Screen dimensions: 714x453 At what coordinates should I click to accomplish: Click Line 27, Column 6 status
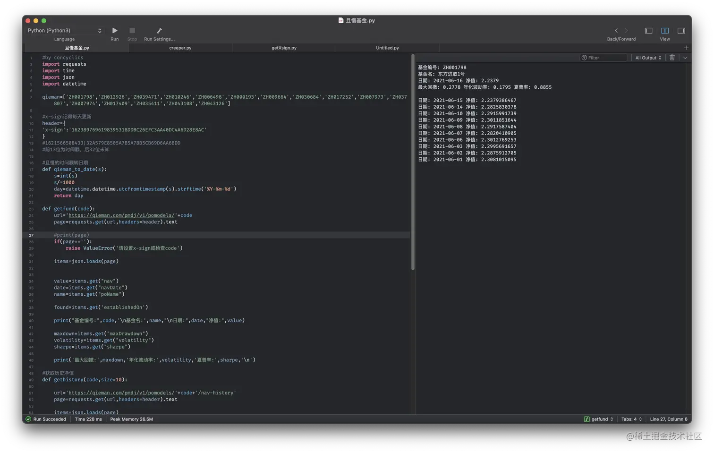click(669, 419)
